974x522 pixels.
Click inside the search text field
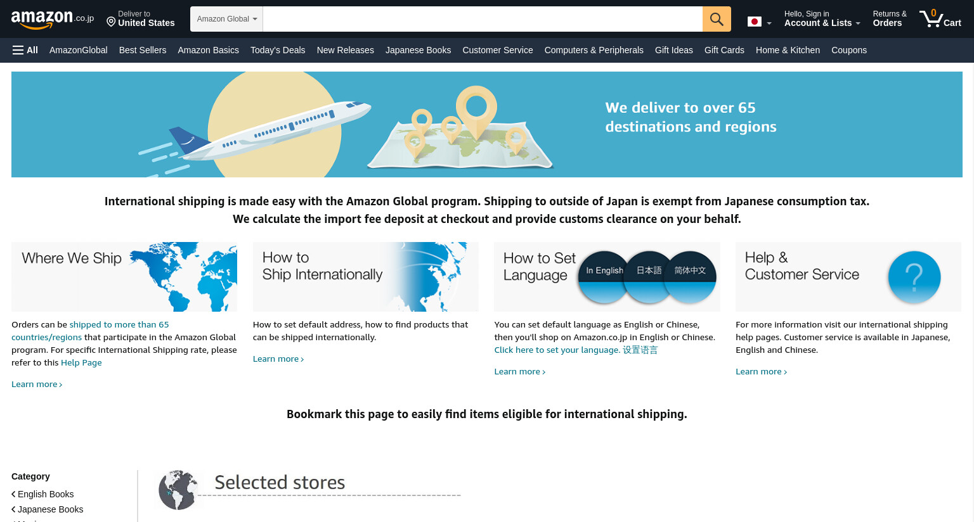[483, 19]
